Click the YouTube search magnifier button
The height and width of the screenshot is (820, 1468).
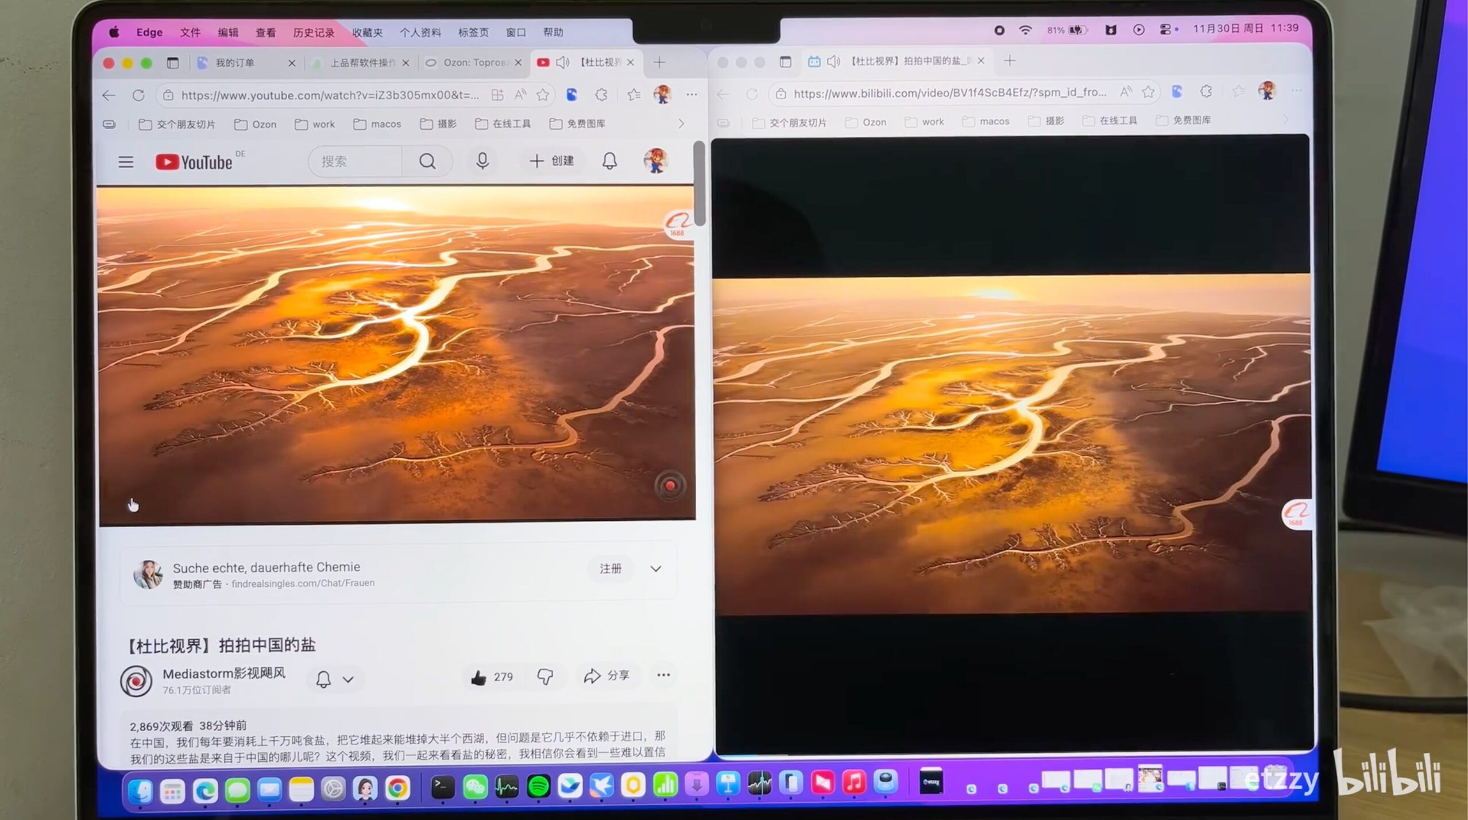coord(427,161)
